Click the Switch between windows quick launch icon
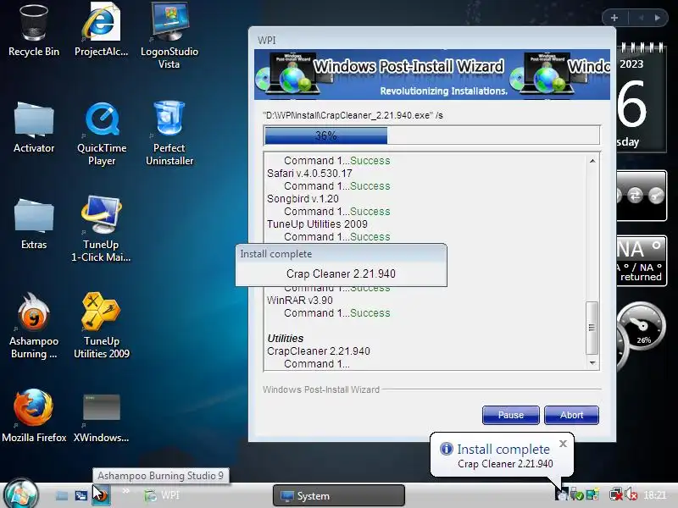Viewport: 678px width, 508px height. pos(81,495)
